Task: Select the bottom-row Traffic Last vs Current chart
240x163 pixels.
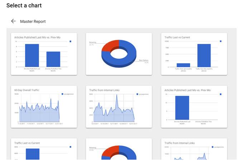Action: pos(44,149)
